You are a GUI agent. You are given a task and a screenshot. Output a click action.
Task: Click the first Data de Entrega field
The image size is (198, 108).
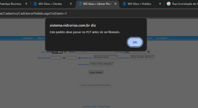point(56,58)
